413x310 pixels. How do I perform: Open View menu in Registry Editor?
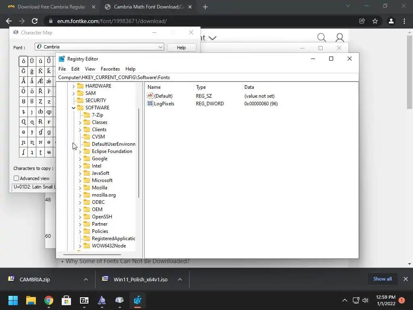(x=90, y=69)
